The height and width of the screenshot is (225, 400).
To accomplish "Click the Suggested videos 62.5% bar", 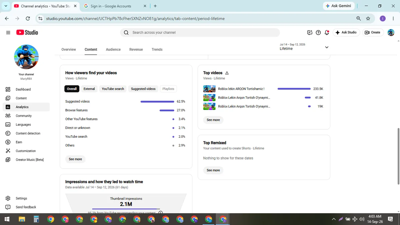I will [x=157, y=101].
